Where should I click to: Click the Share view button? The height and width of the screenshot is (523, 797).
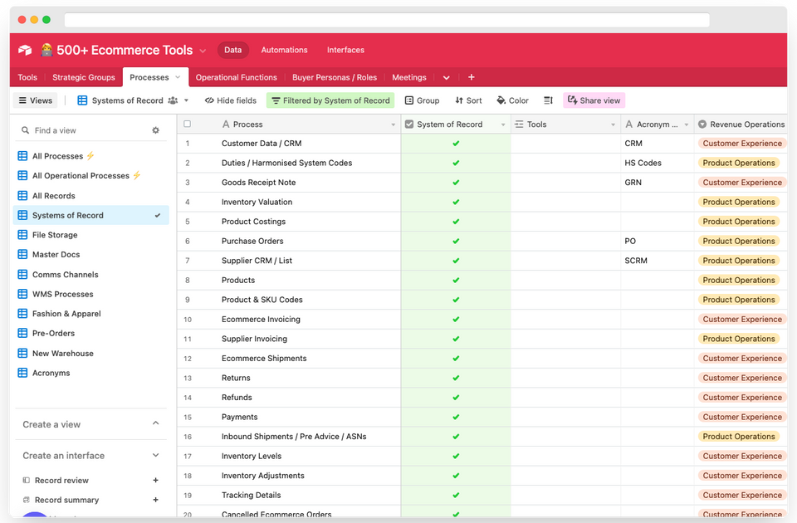(x=594, y=100)
